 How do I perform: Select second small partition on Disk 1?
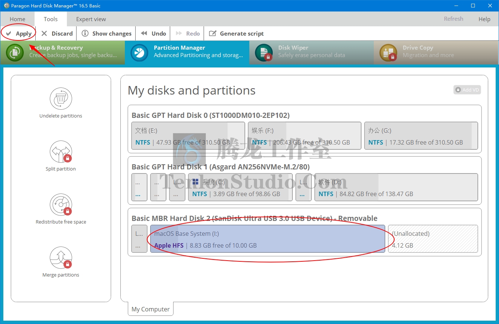[x=158, y=187]
